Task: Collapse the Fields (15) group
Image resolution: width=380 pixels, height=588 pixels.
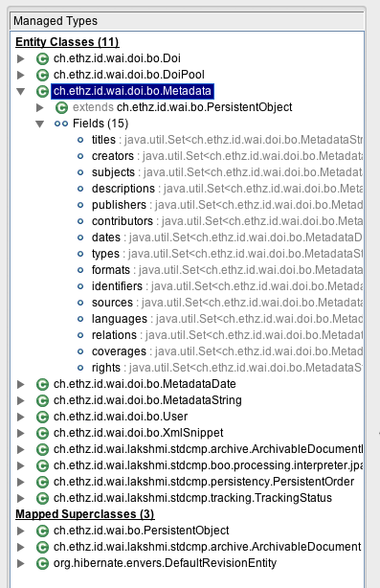Action: (x=40, y=124)
